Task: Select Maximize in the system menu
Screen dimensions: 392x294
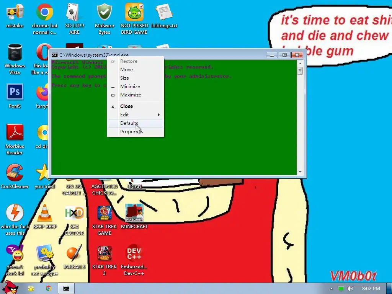Action: (136, 95)
